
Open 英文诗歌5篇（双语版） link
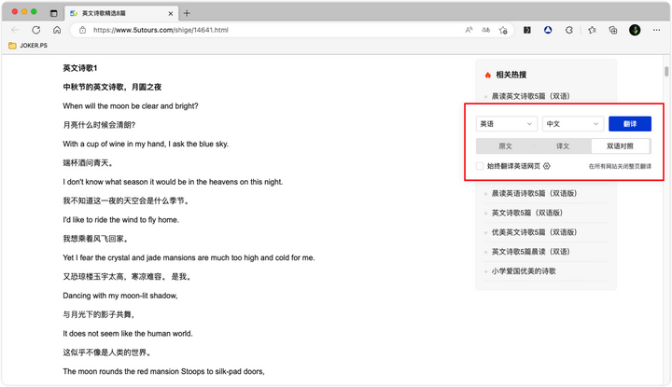coord(526,213)
